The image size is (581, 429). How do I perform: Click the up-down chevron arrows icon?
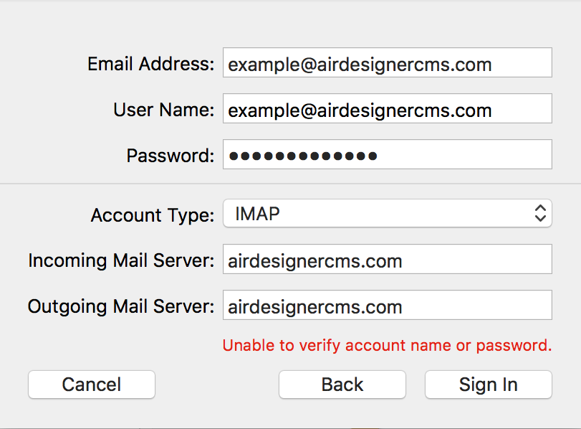(540, 213)
